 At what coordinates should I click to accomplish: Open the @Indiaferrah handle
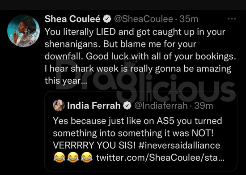(x=161, y=106)
